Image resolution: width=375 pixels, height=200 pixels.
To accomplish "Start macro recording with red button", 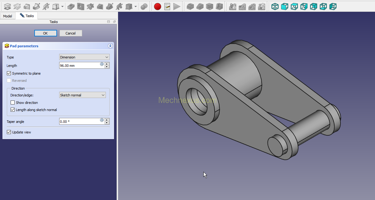I will point(158,6).
